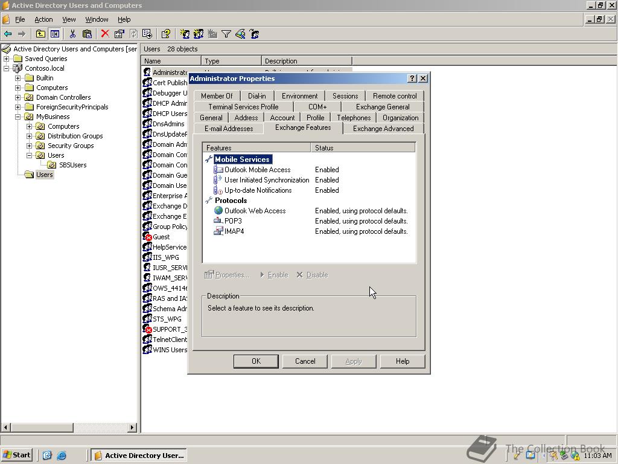Image resolution: width=618 pixels, height=464 pixels.
Task: Open the Window menu
Action: click(x=97, y=19)
